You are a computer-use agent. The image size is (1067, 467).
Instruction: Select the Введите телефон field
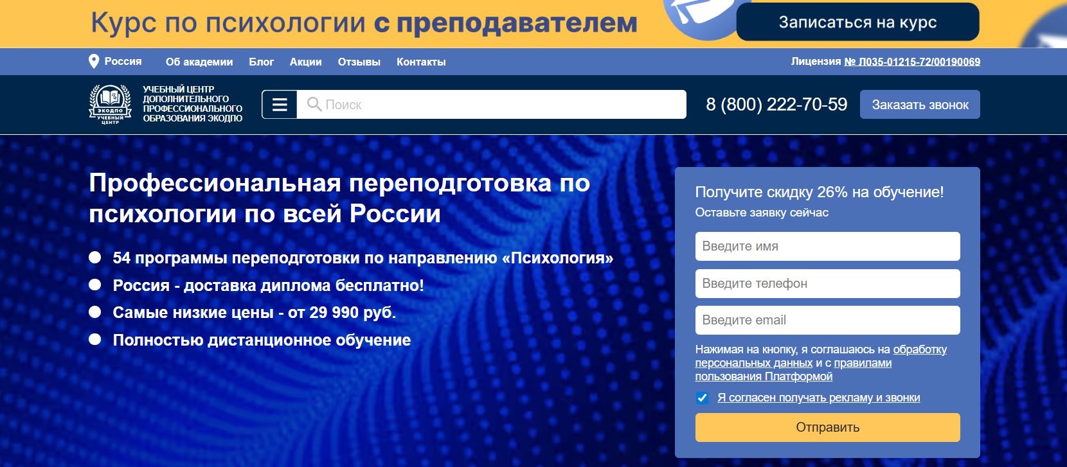pyautogui.click(x=827, y=283)
